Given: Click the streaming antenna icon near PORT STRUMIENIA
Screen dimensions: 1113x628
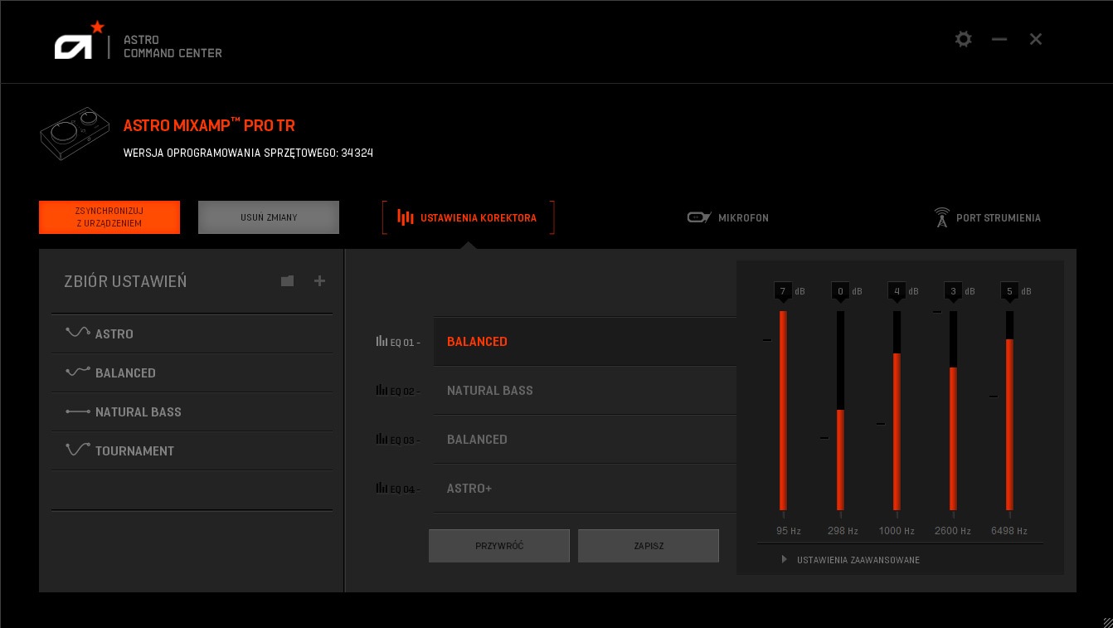Looking at the screenshot, I should (x=942, y=217).
